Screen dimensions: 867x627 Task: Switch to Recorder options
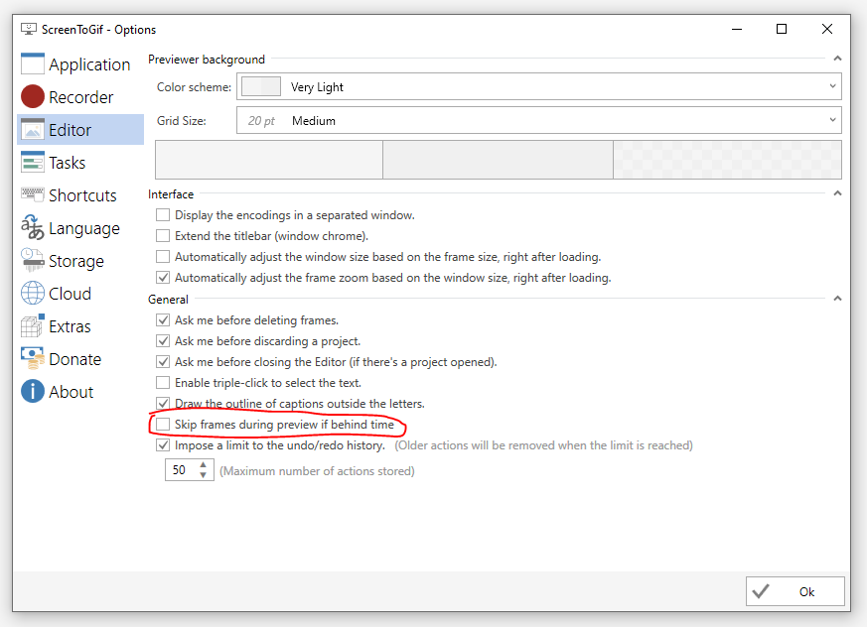80,97
